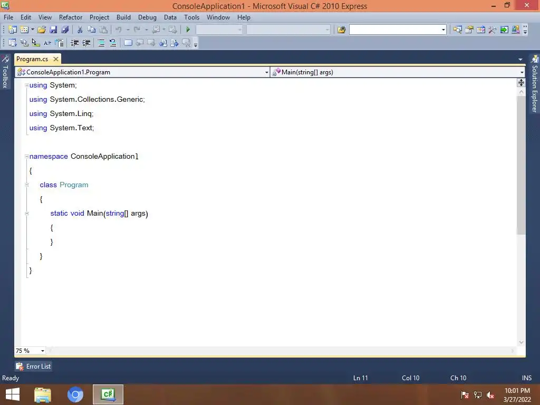Open the Tools menu
540x405 pixels.
191,17
